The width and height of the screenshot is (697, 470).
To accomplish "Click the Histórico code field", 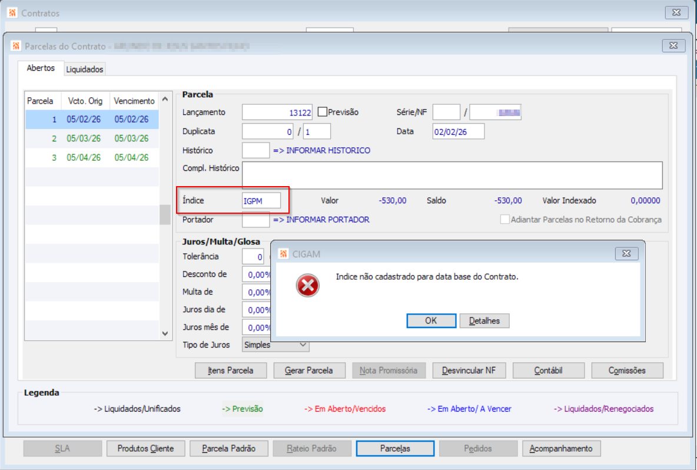I will 255,150.
